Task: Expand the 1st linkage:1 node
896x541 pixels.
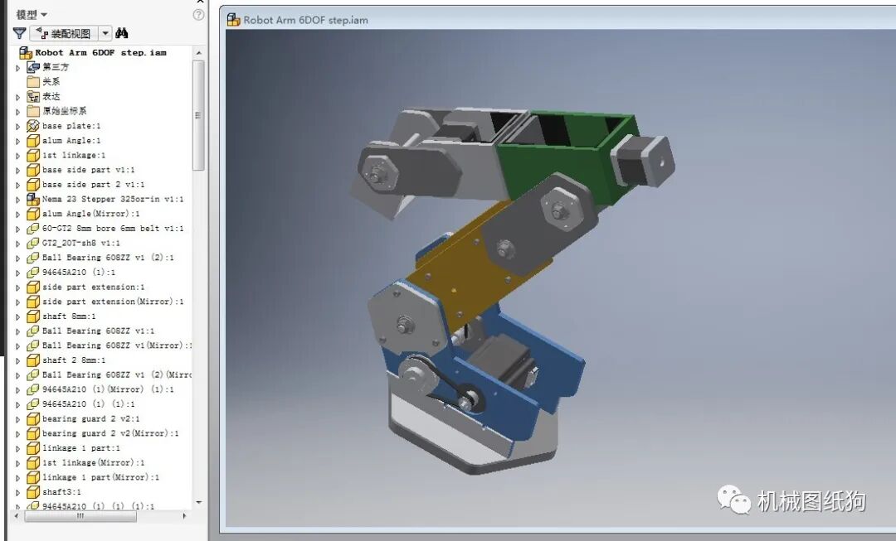Action: (x=17, y=156)
